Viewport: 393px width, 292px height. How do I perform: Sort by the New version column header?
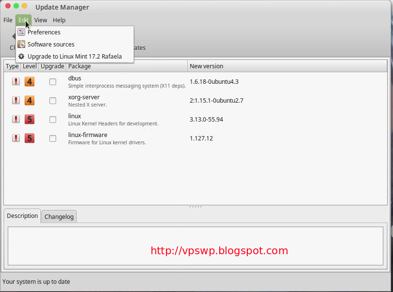click(287, 66)
